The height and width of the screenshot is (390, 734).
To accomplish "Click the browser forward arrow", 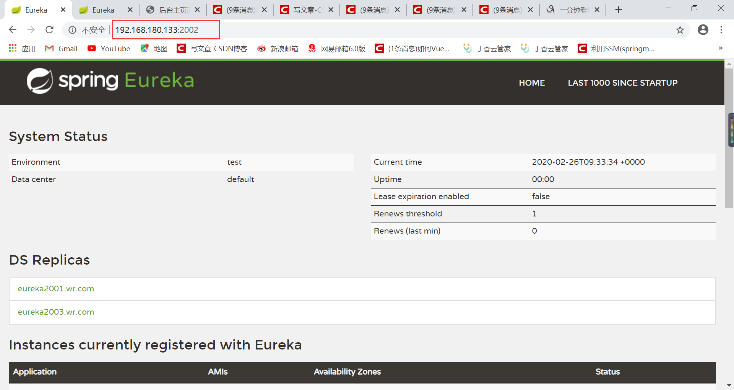I will click(31, 30).
